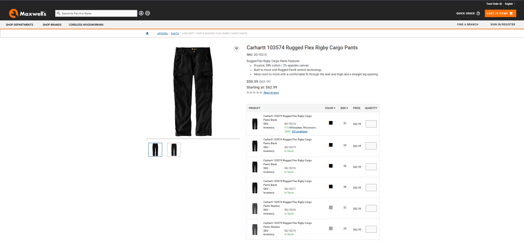
Task: Click SKU text 'SG-10218'
Action: tap(290, 210)
